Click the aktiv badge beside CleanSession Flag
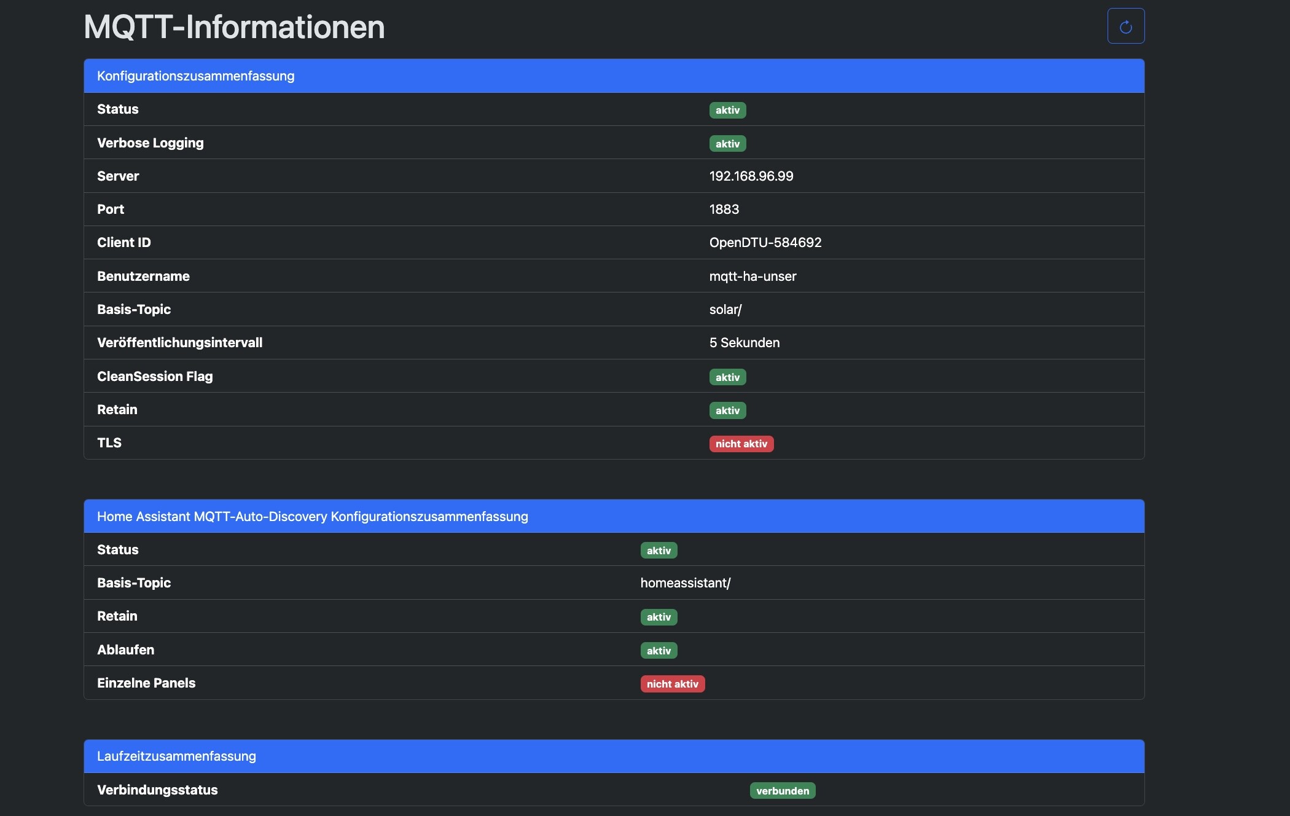 coord(727,377)
